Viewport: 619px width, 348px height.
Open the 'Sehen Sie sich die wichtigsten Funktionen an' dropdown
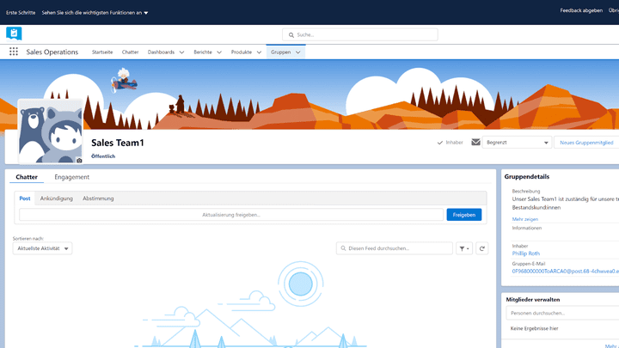click(x=95, y=13)
